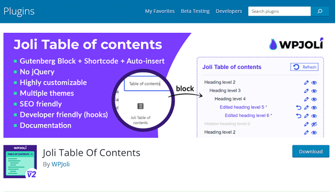The width and height of the screenshot is (335, 192).
Task: Click 'Heading level 3' text
Action: (x=225, y=91)
